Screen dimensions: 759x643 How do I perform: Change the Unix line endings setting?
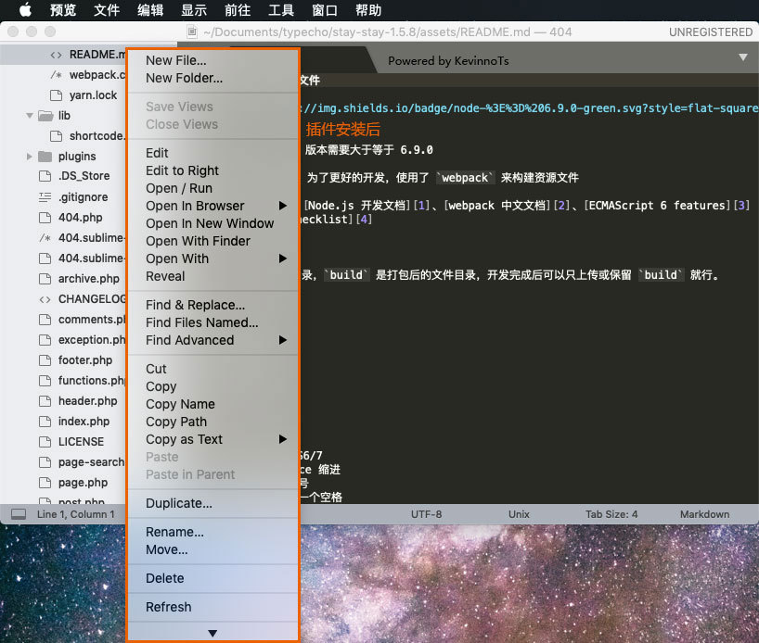click(x=519, y=514)
